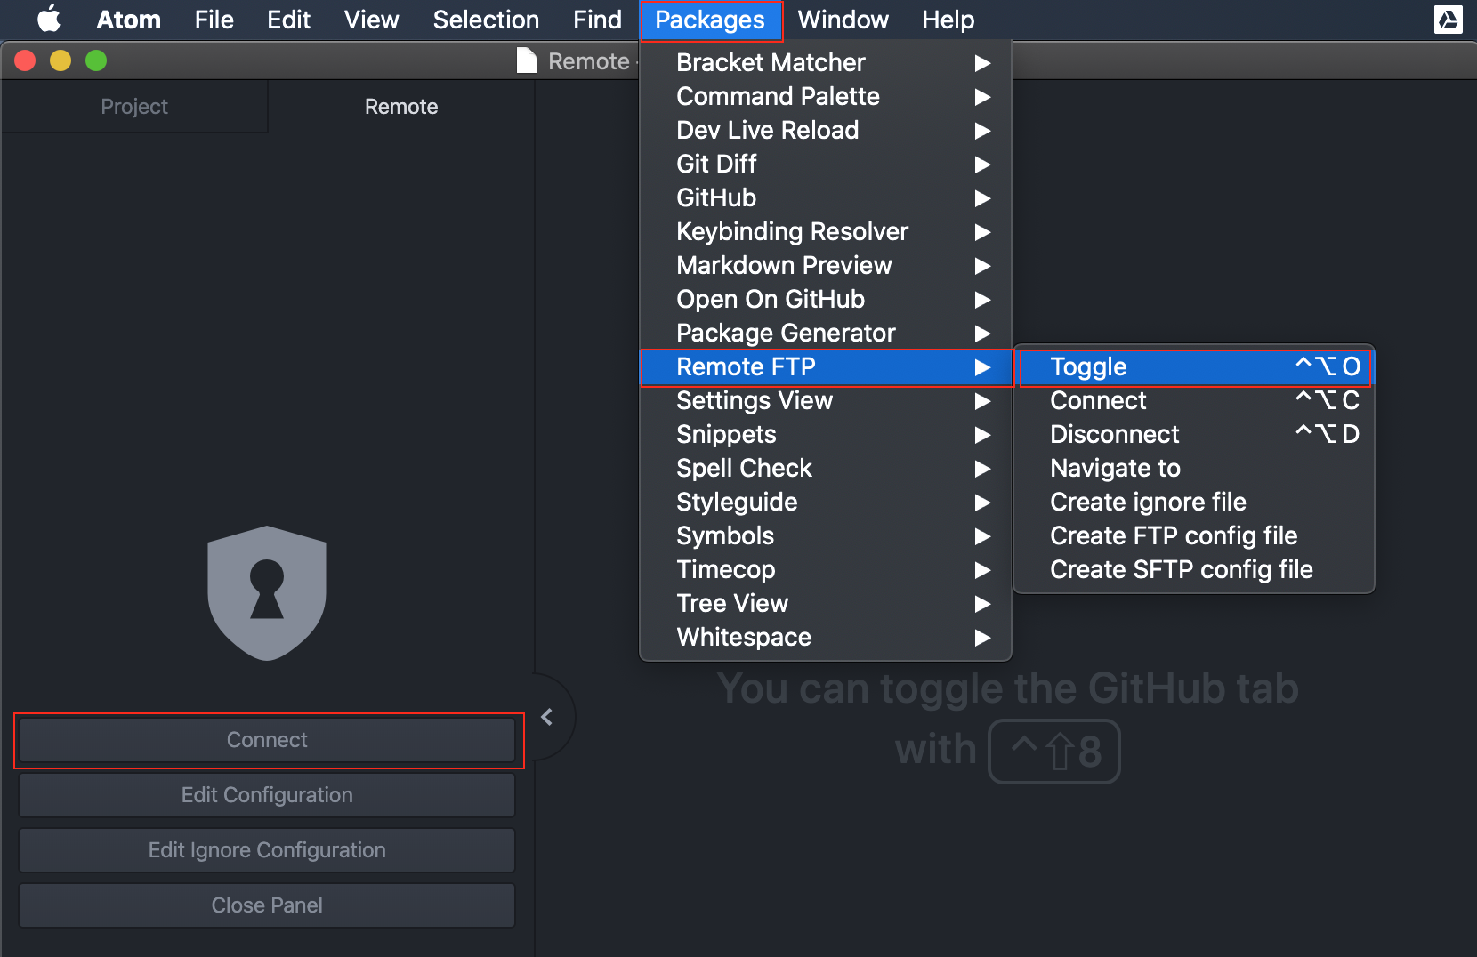1477x957 pixels.
Task: Click the file icon in the window title
Action: [x=527, y=60]
